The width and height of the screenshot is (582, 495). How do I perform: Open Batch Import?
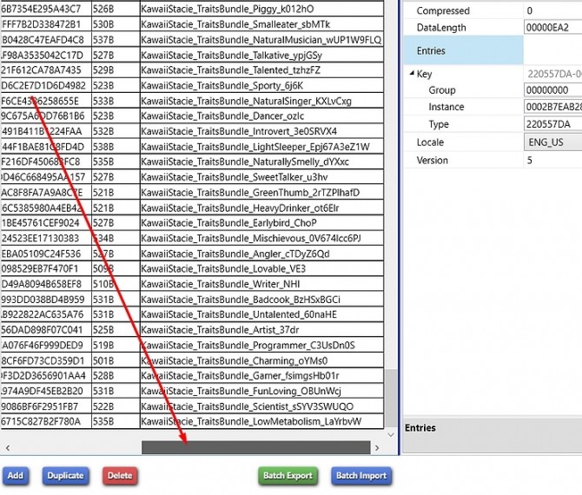[x=360, y=475]
